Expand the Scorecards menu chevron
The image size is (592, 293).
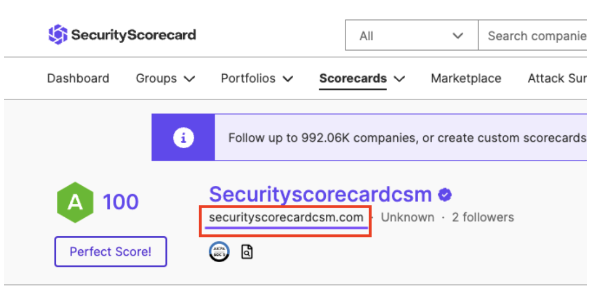[x=399, y=79]
